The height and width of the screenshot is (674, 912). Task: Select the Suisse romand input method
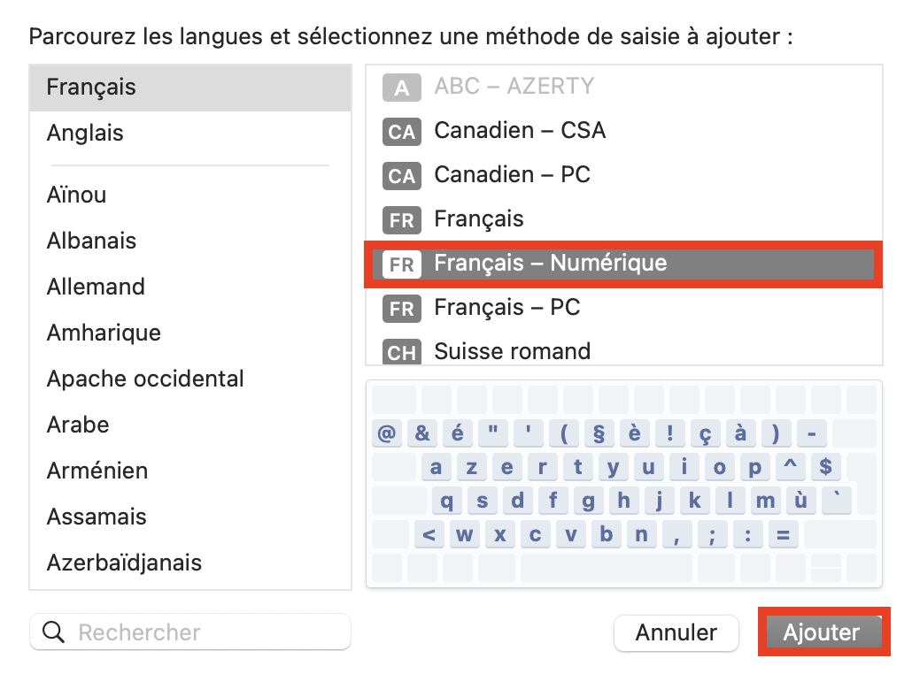[513, 351]
